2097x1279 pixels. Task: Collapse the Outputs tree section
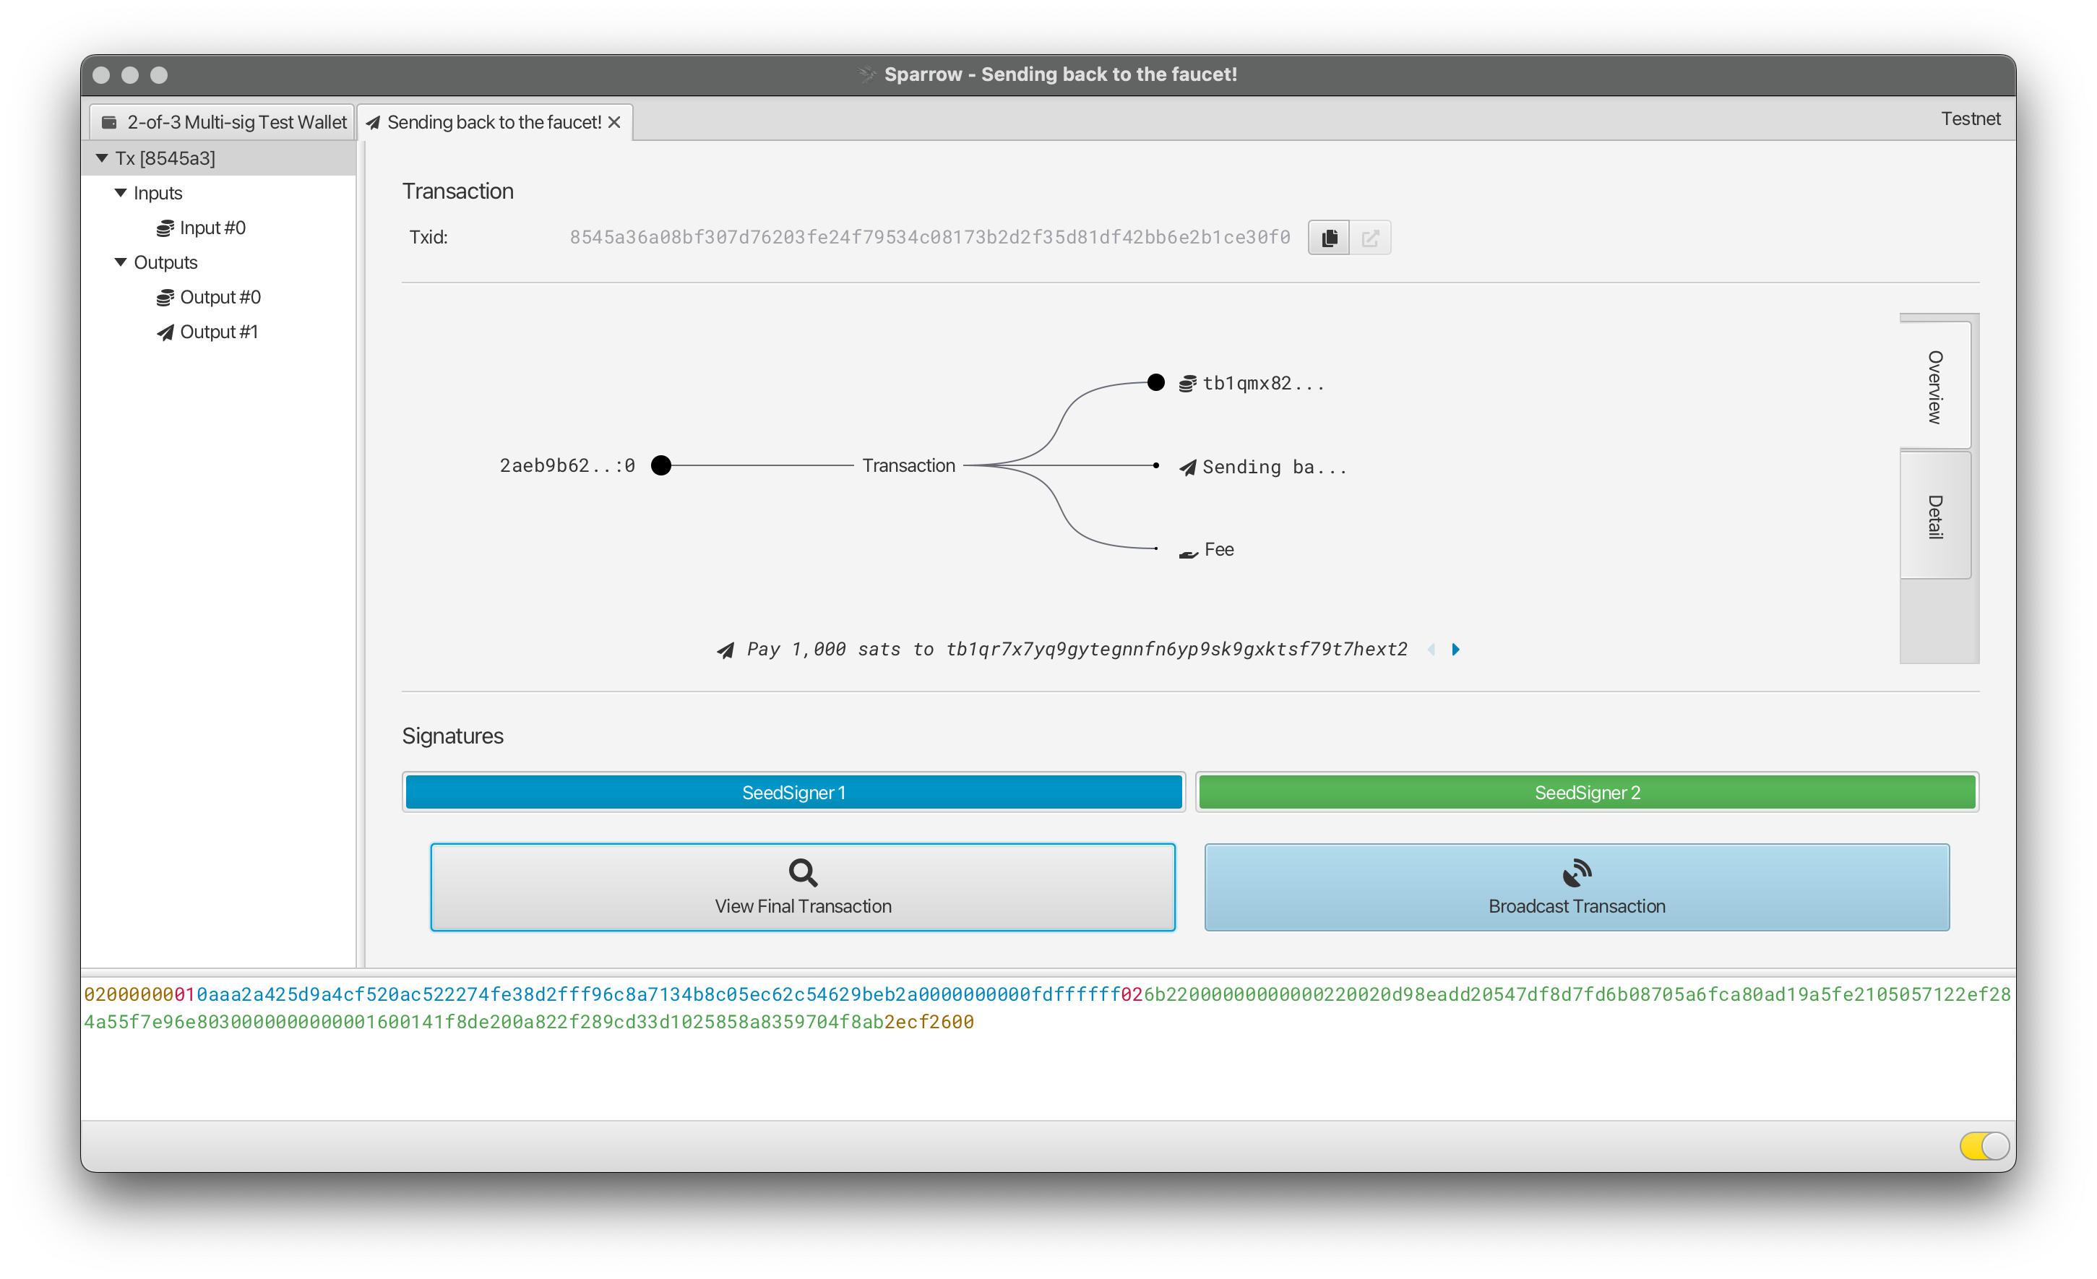tap(121, 262)
